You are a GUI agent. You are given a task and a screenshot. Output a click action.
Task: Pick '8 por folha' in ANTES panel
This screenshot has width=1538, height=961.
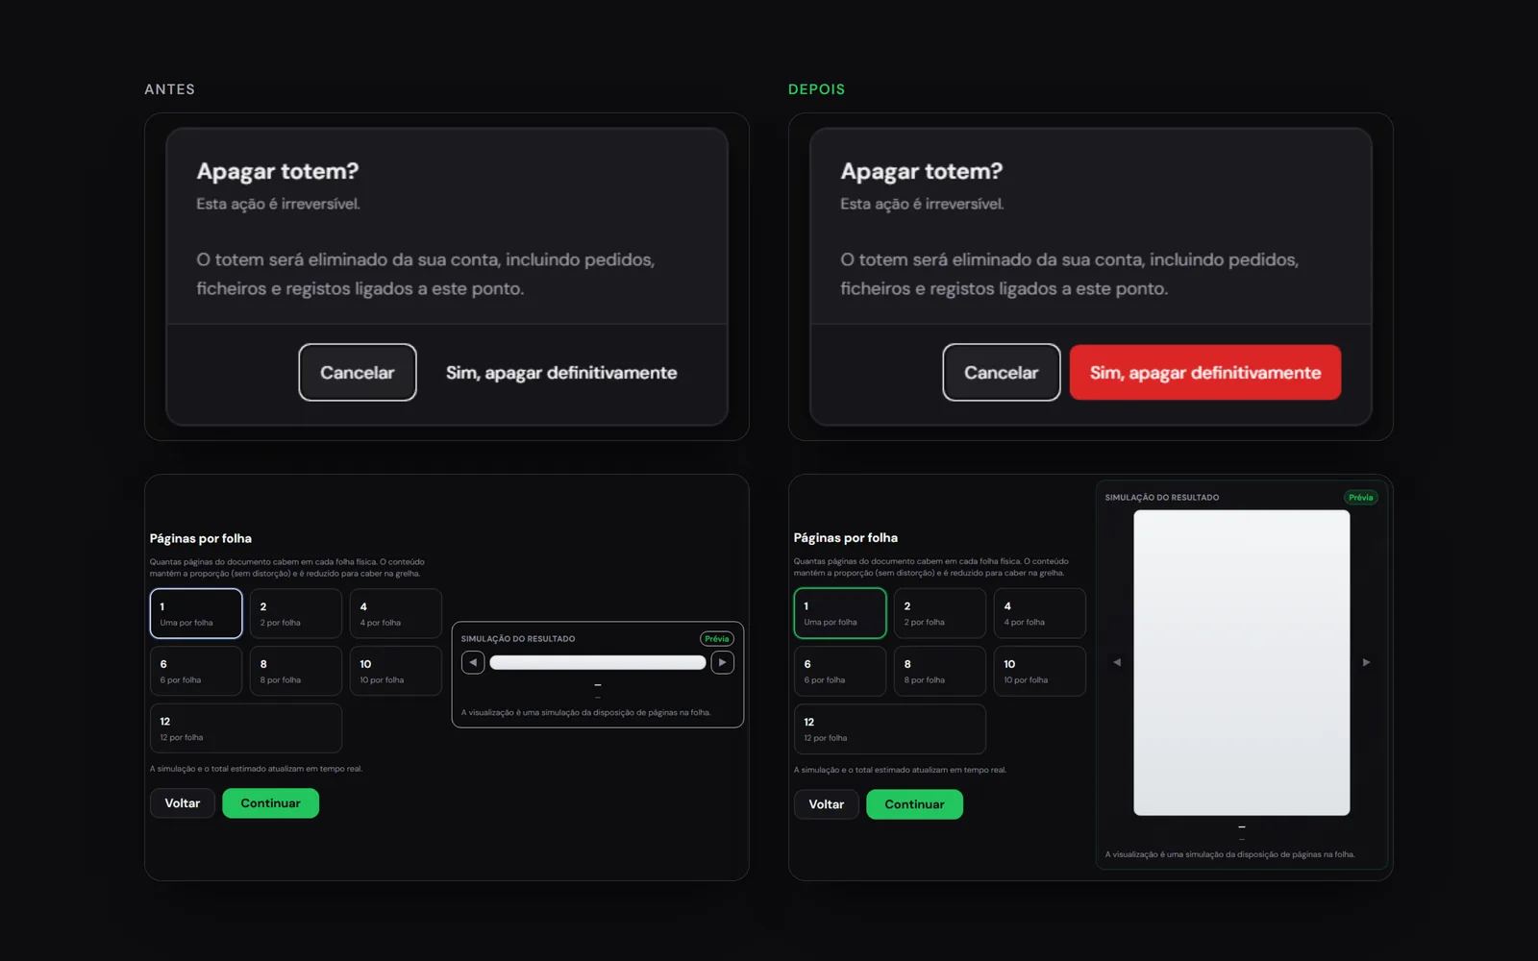pyautogui.click(x=296, y=671)
